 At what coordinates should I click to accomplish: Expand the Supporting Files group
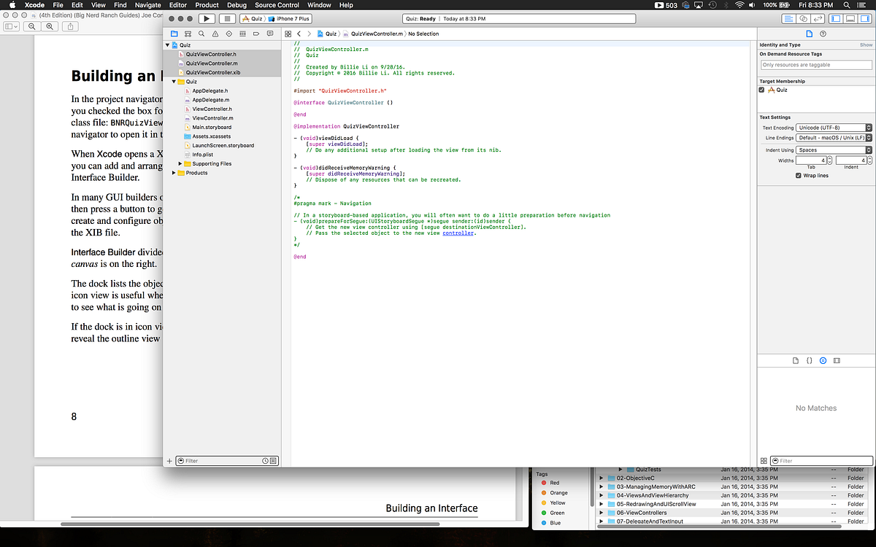click(x=180, y=164)
